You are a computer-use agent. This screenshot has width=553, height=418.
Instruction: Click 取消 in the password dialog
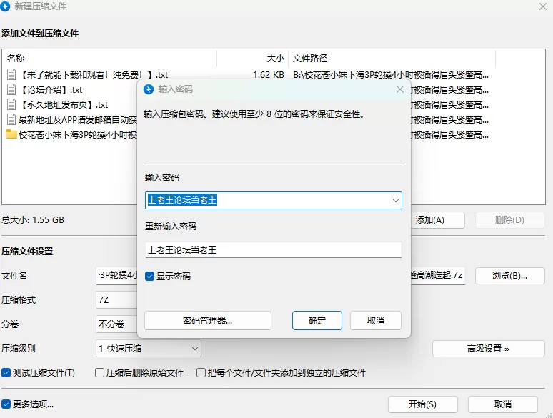click(376, 320)
